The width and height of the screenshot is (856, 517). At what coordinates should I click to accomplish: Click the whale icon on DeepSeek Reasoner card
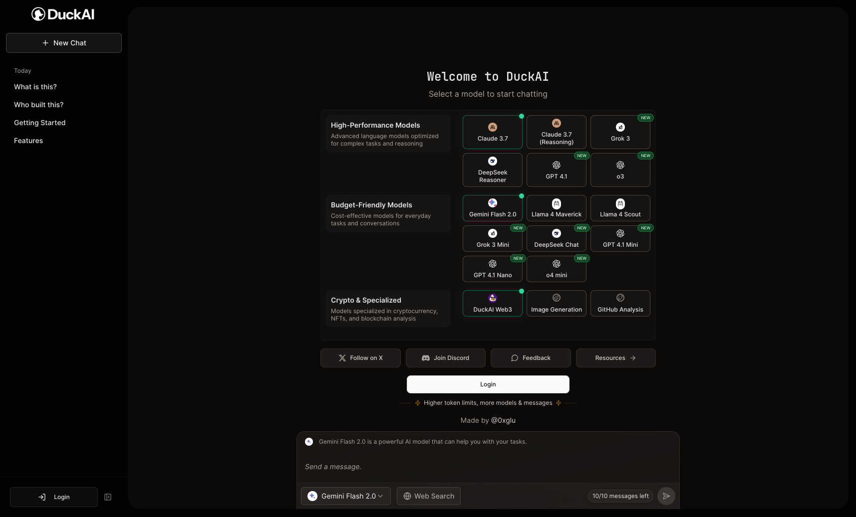[x=493, y=161]
